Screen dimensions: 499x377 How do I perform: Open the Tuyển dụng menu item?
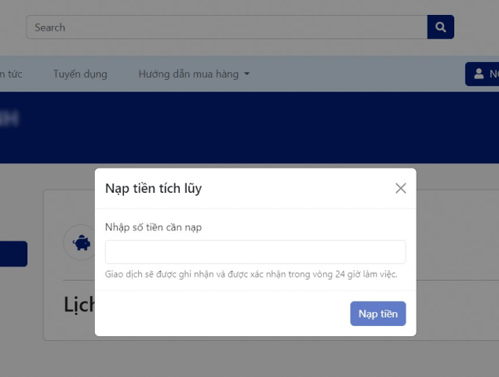80,74
